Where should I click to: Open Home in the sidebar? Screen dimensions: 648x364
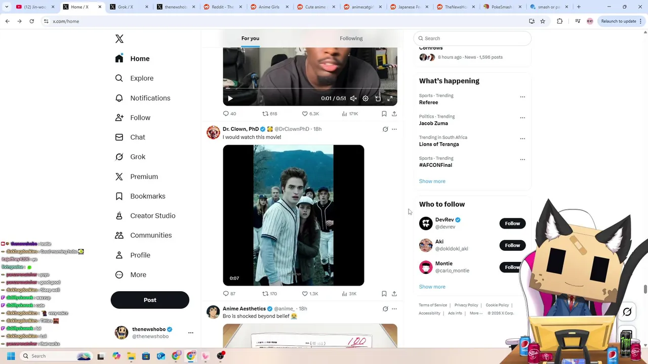(x=133, y=59)
